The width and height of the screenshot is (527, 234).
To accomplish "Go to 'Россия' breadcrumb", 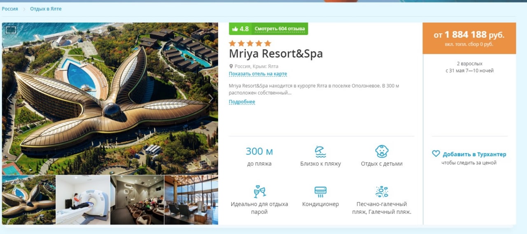I will point(10,9).
